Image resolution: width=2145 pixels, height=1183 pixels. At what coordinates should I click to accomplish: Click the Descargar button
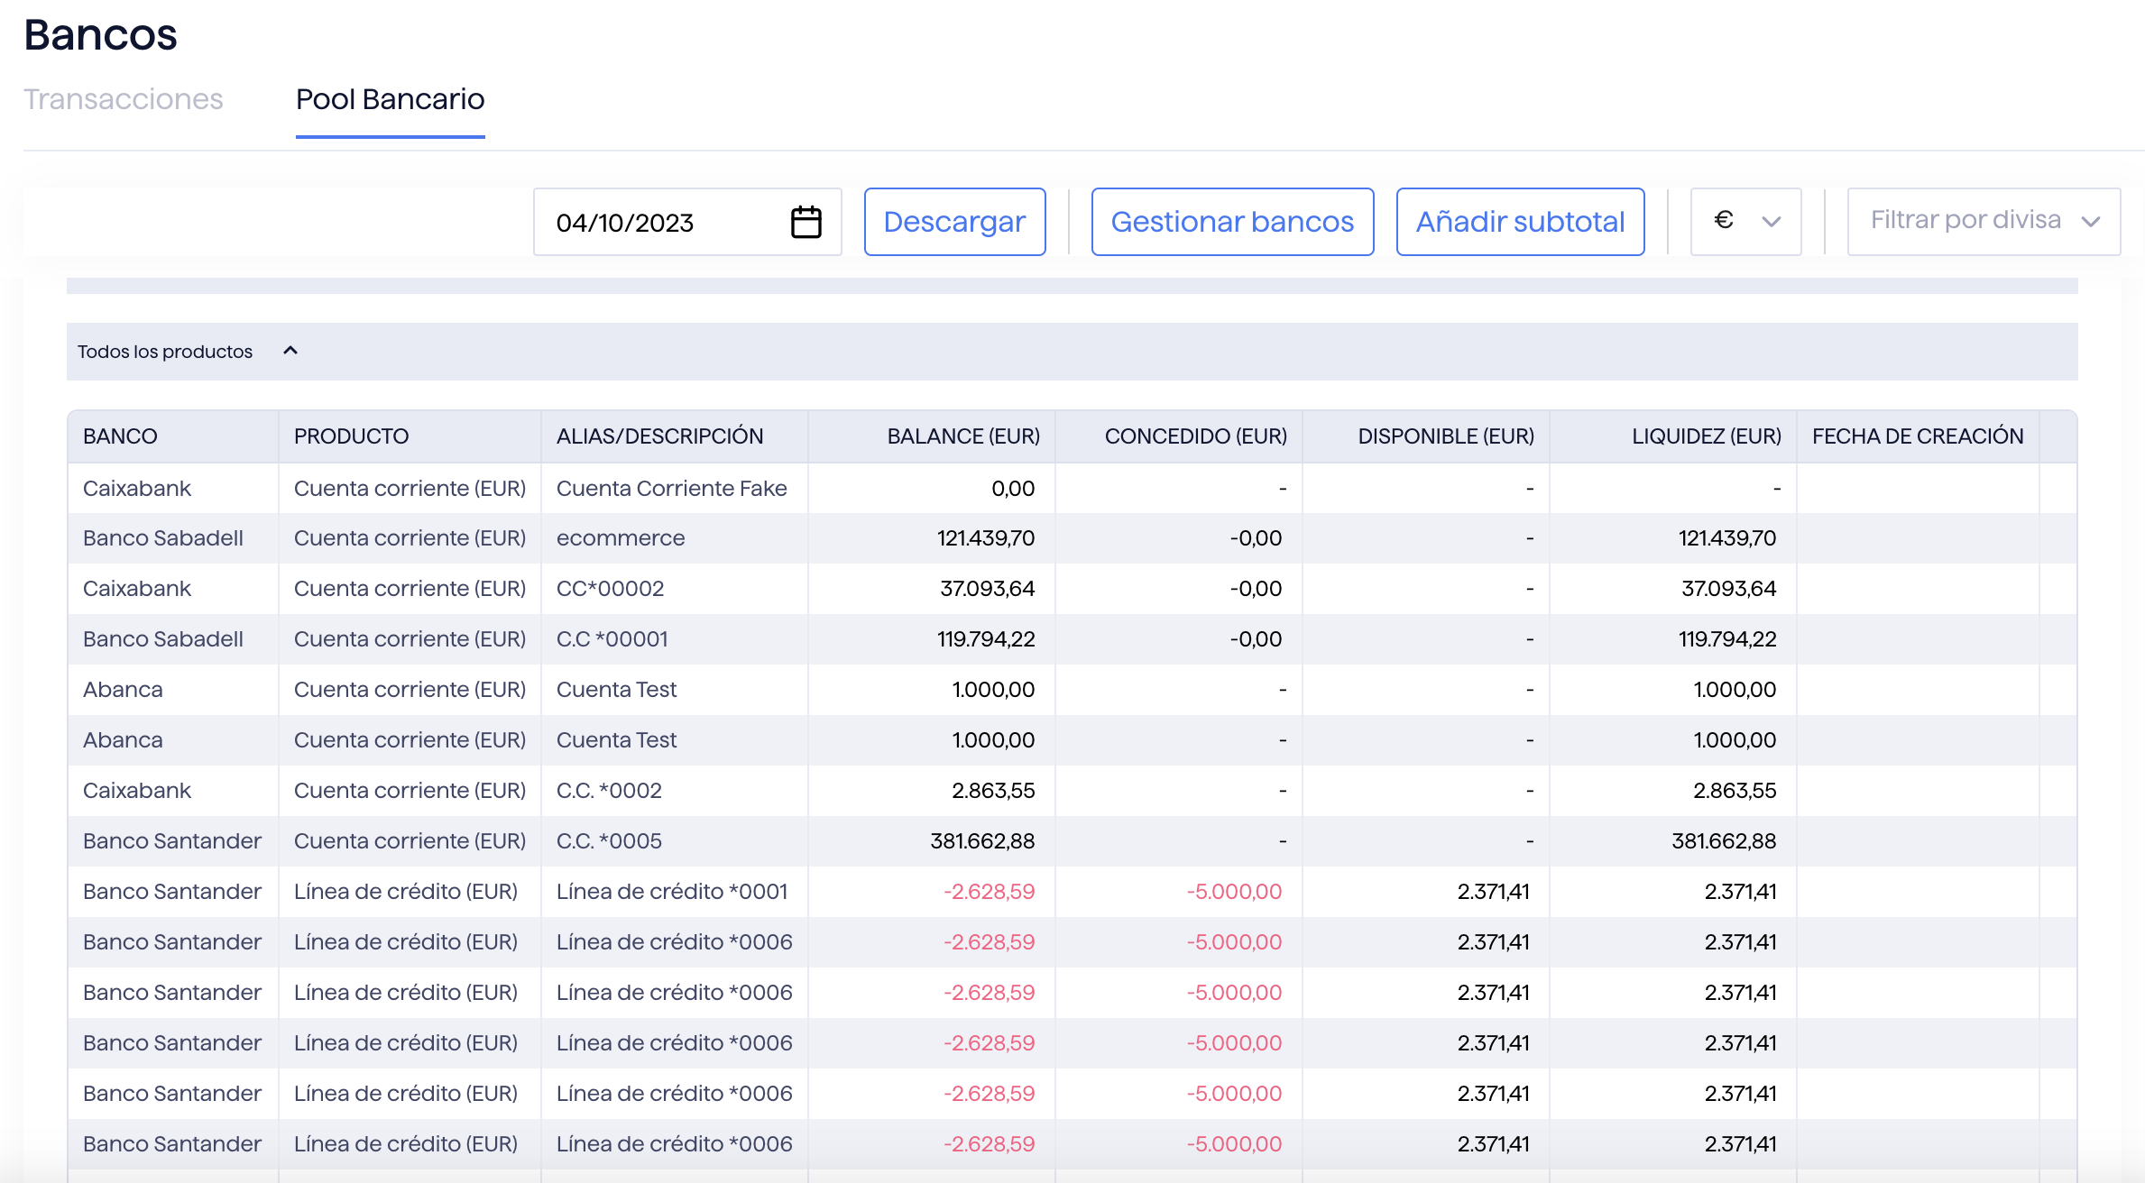954,222
